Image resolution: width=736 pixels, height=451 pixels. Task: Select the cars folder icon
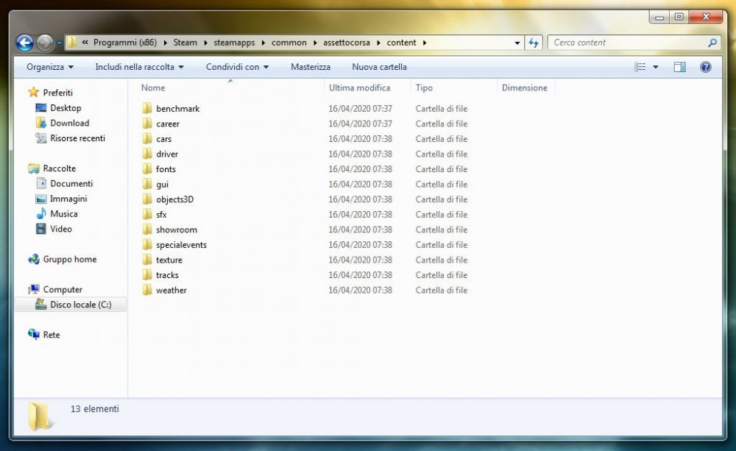point(147,139)
